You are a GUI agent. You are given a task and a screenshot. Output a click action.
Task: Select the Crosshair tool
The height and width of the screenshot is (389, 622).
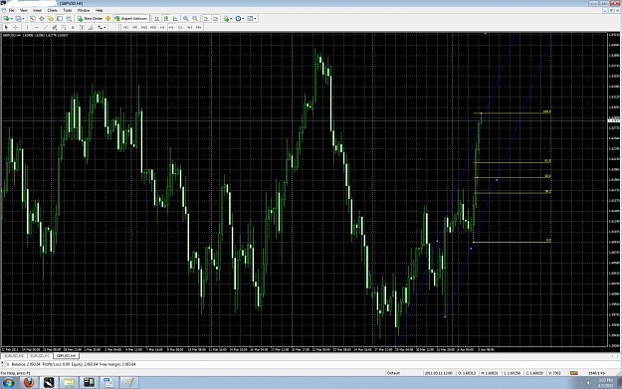(16, 28)
